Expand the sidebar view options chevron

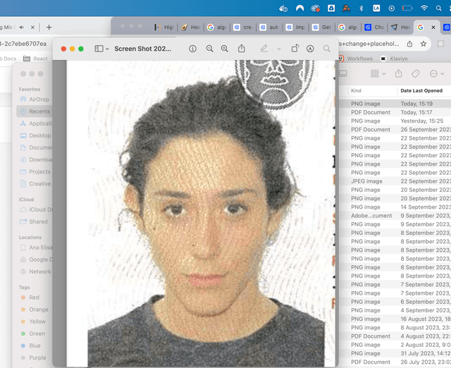point(107,49)
